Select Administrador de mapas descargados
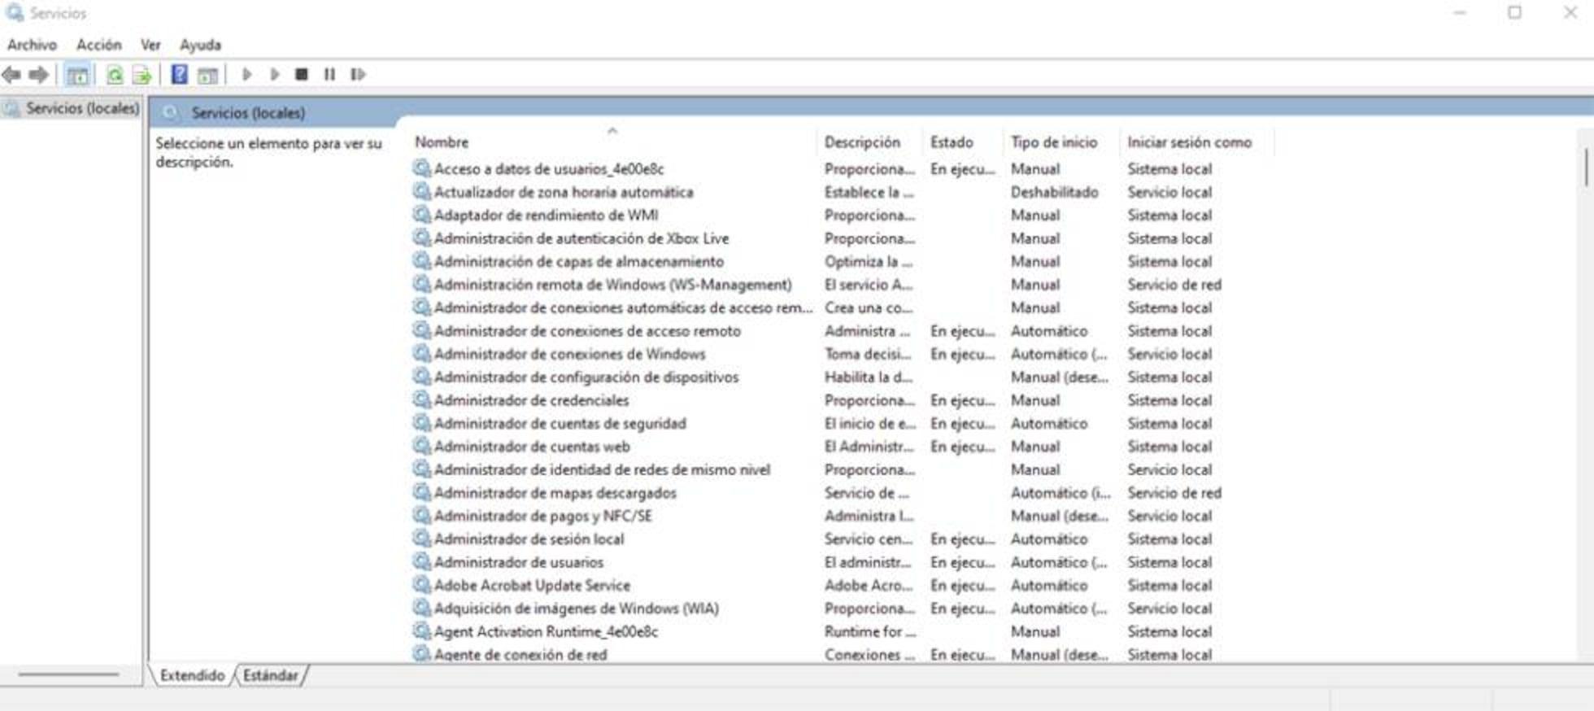 (x=555, y=493)
